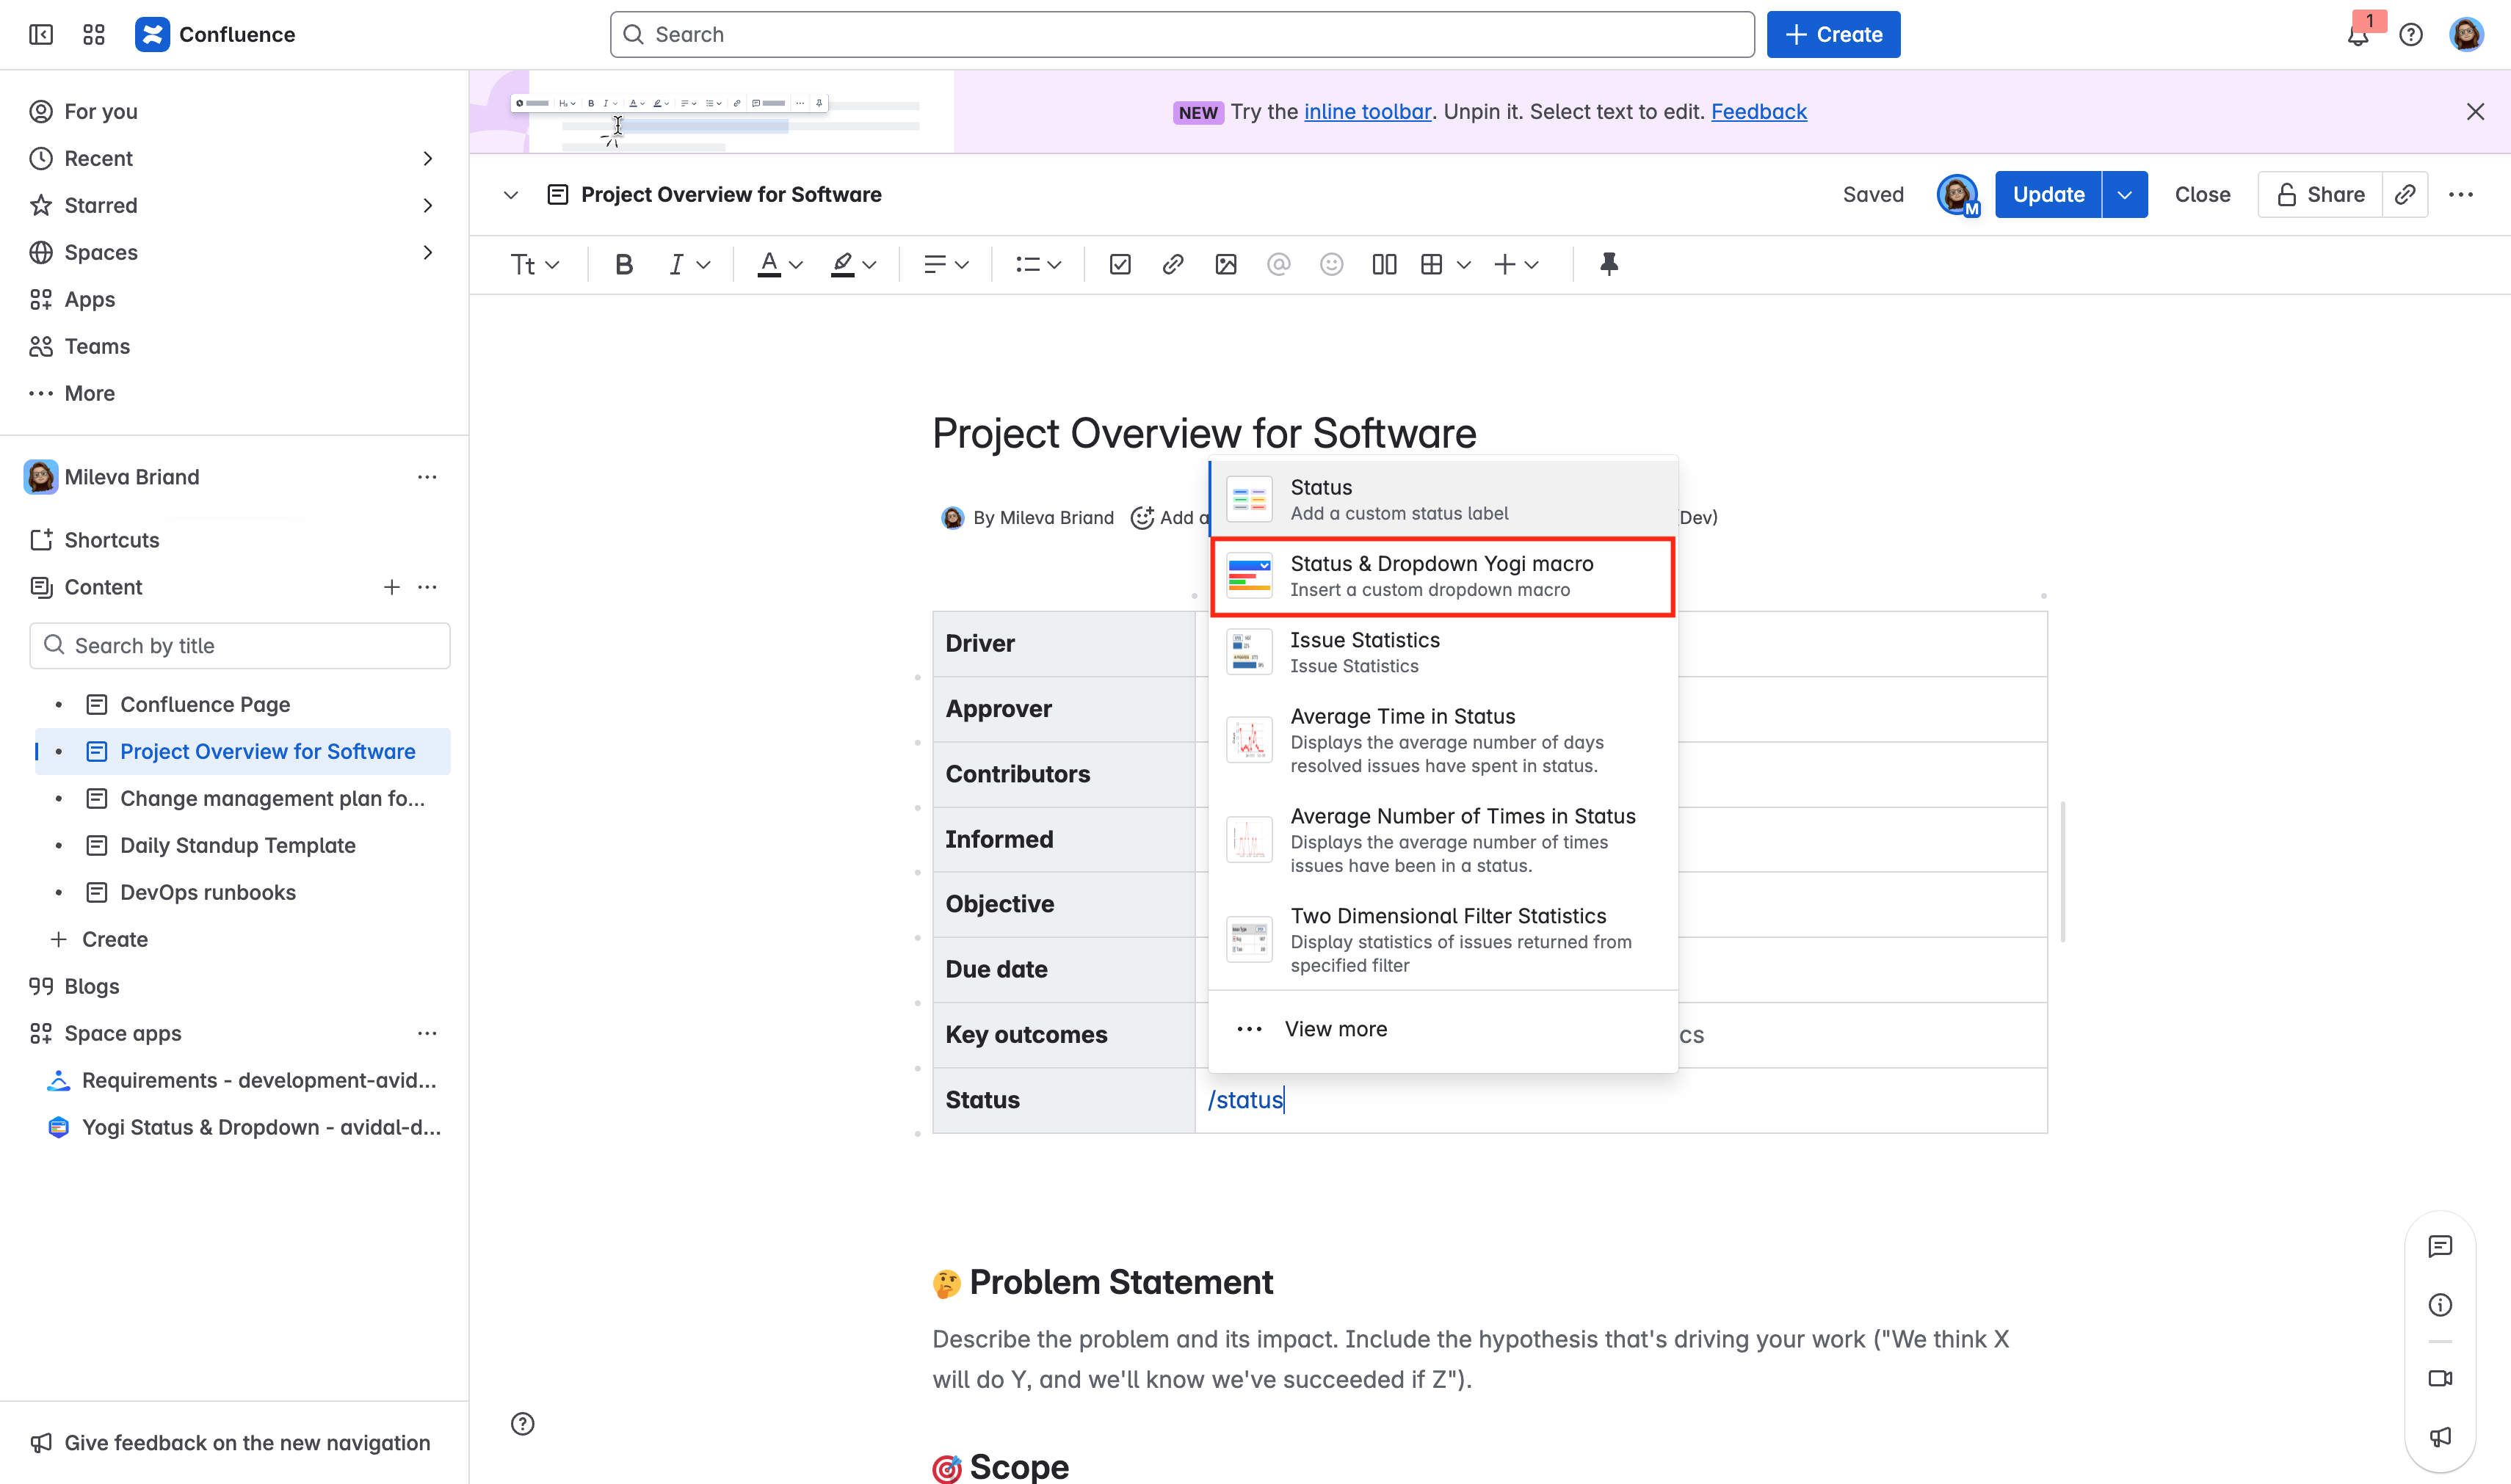The width and height of the screenshot is (2511, 1484).
Task: Expand the Recent section chevron
Action: click(x=427, y=158)
